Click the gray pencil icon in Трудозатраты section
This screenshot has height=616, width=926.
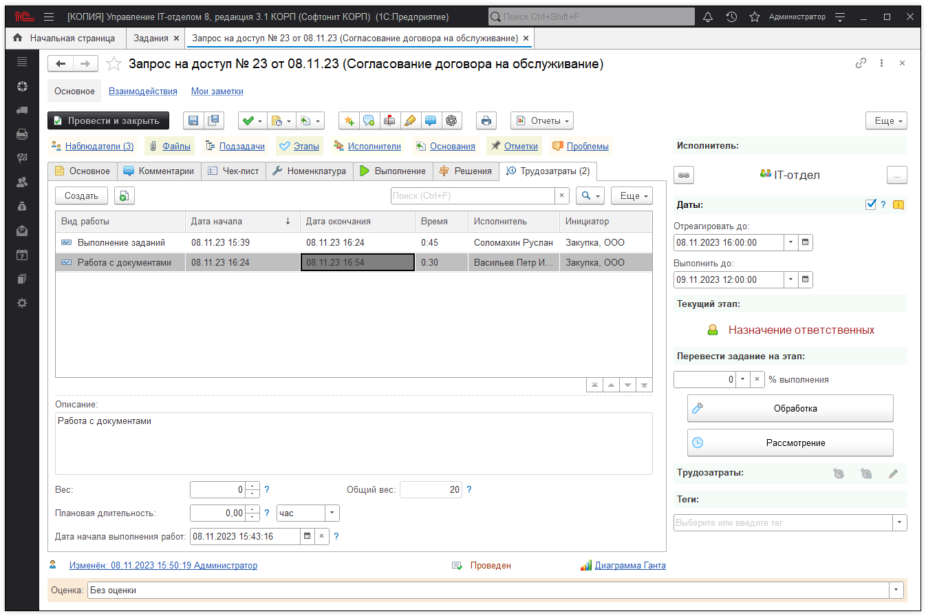pyautogui.click(x=893, y=474)
